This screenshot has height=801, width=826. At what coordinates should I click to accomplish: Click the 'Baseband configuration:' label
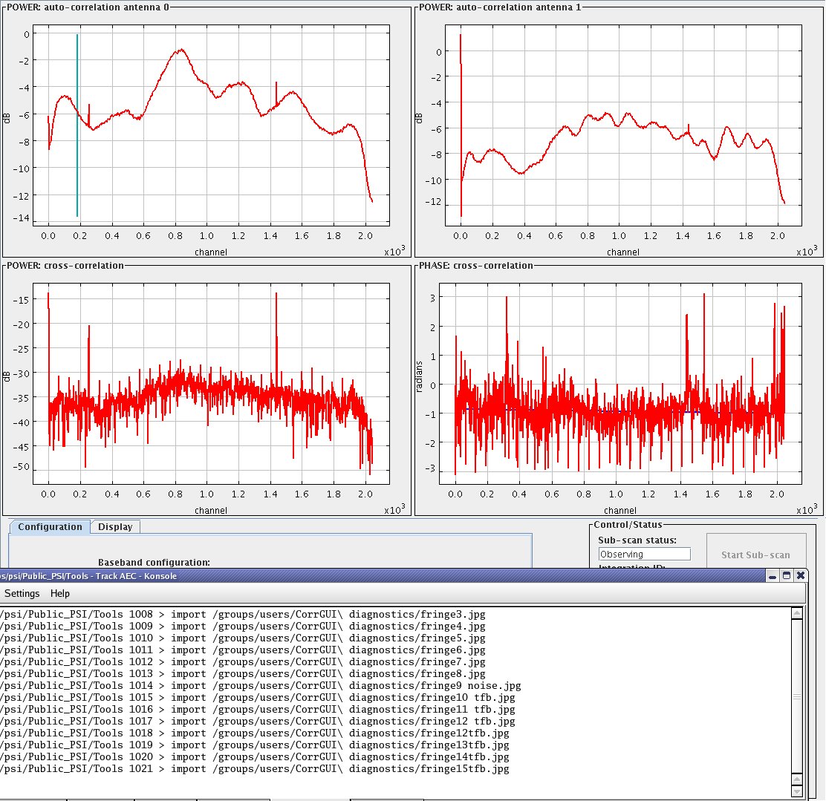point(154,563)
